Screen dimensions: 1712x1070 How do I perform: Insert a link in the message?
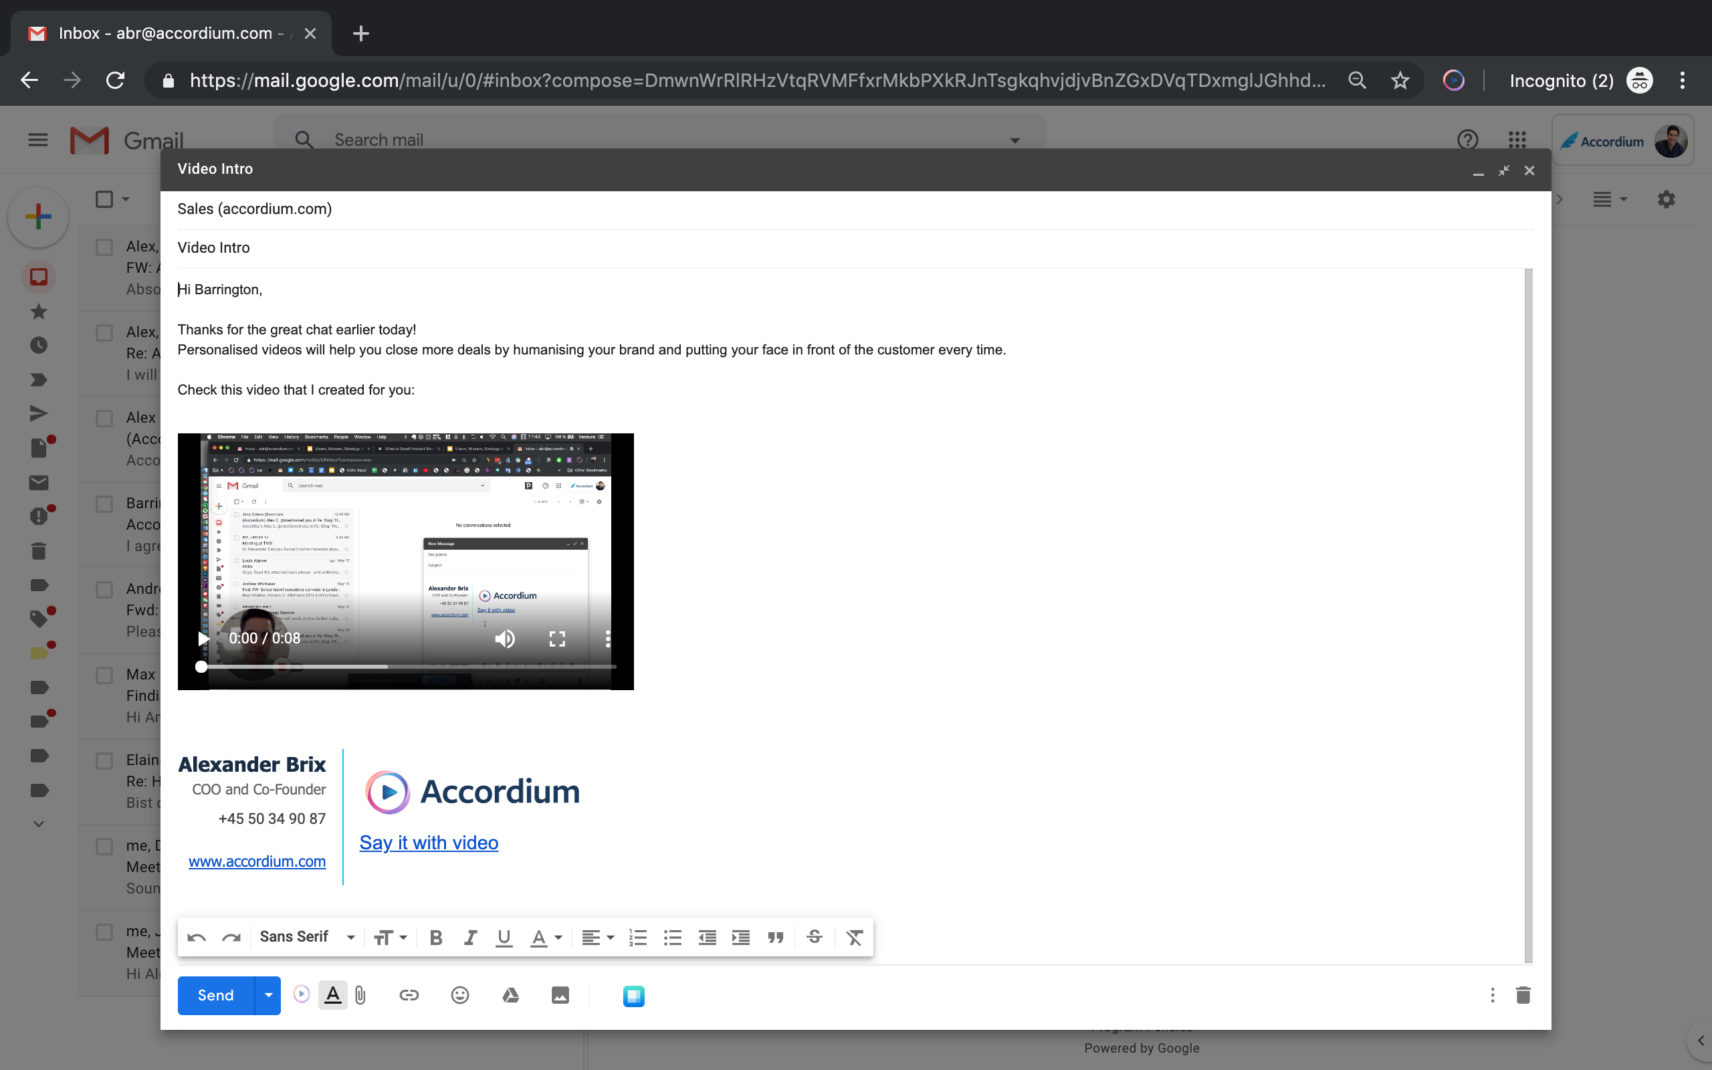pyautogui.click(x=409, y=996)
